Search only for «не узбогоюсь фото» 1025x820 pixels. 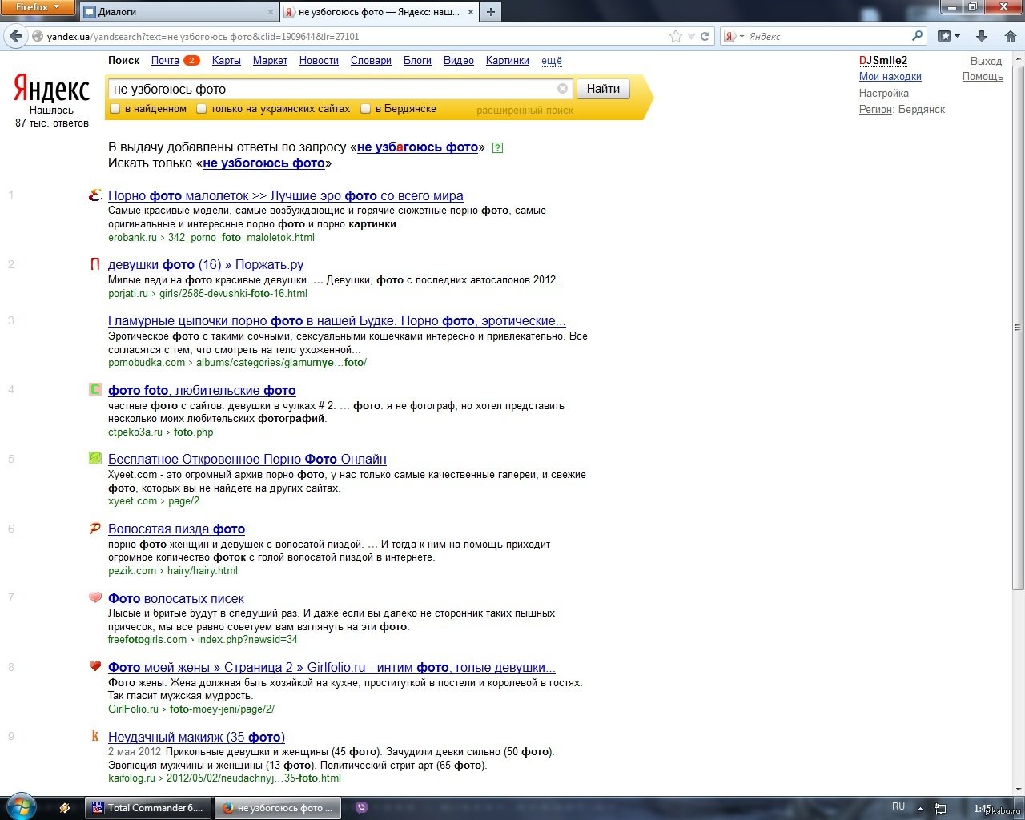[264, 163]
